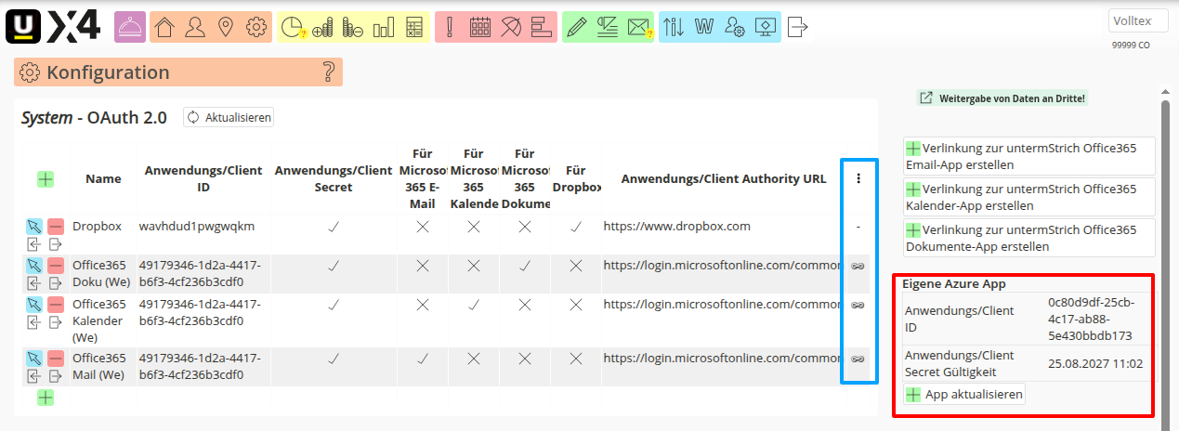Open the three-dot column options menu

tap(858, 179)
